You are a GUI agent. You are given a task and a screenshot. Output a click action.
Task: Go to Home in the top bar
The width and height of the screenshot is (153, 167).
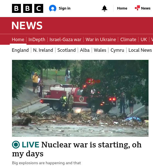click(122, 8)
